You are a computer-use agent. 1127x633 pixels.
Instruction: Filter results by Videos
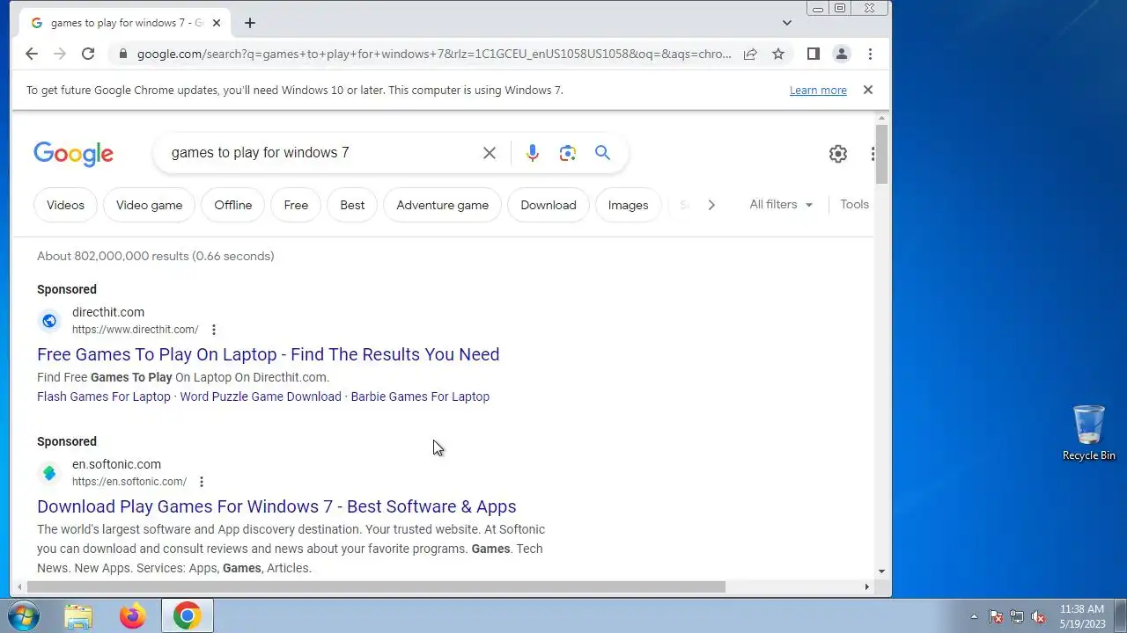coord(65,205)
